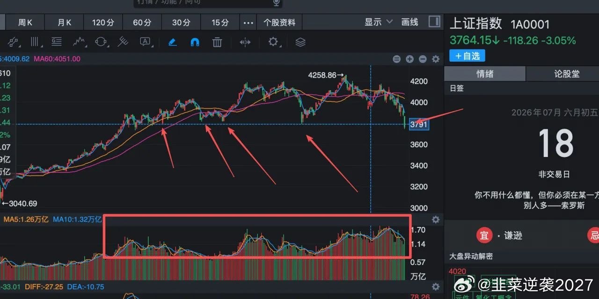Select the text box annotation tool
599x299 pixels.
pyautogui.click(x=146, y=42)
